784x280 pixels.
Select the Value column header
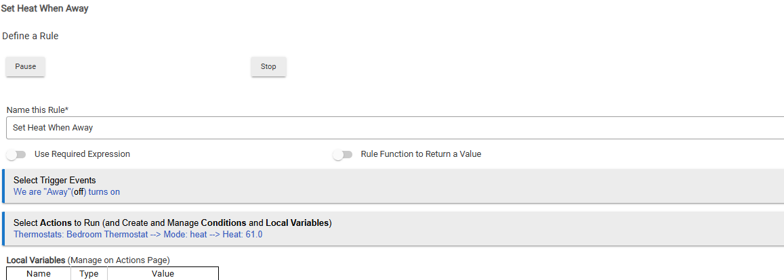[x=163, y=273]
